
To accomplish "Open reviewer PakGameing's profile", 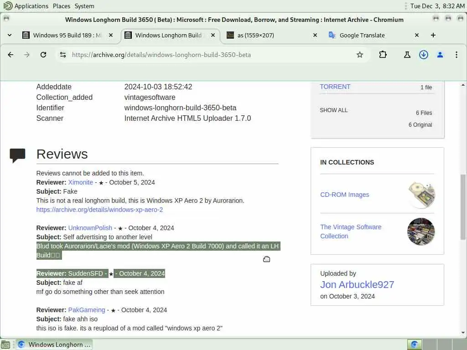I will (x=86, y=310).
